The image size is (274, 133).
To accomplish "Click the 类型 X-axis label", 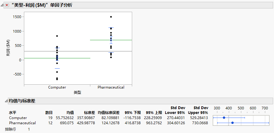I will coord(77,92).
